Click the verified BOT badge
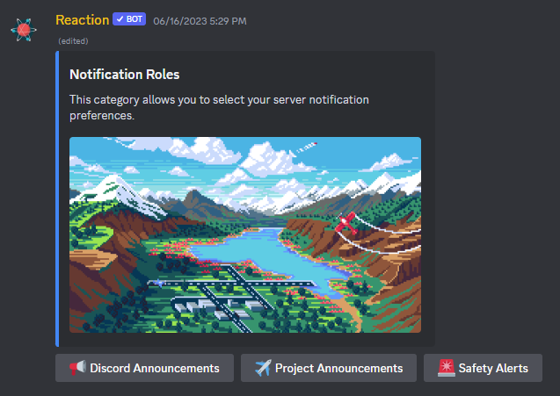 pyautogui.click(x=129, y=19)
